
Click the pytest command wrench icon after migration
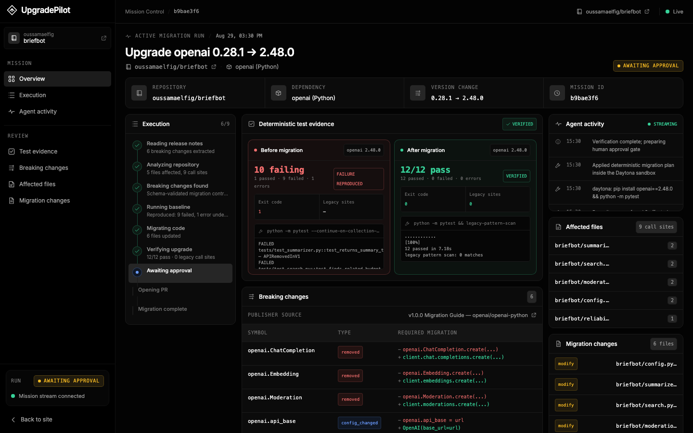point(407,224)
